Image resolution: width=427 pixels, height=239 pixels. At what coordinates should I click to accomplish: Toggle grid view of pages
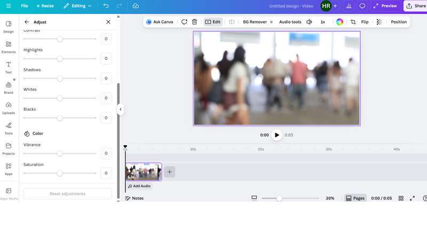click(x=401, y=198)
